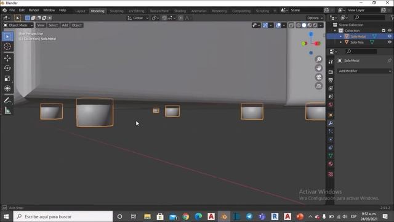The height and width of the screenshot is (222, 394).
Task: Toggle the pin icon beside Sofa-Metal
Action: [390, 60]
